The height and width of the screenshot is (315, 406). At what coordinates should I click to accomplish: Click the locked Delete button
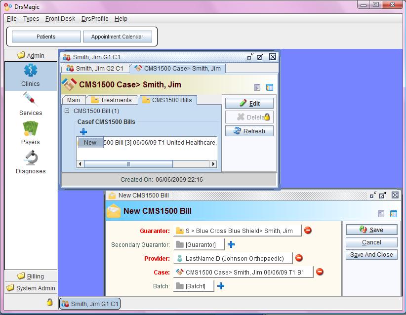coord(249,117)
